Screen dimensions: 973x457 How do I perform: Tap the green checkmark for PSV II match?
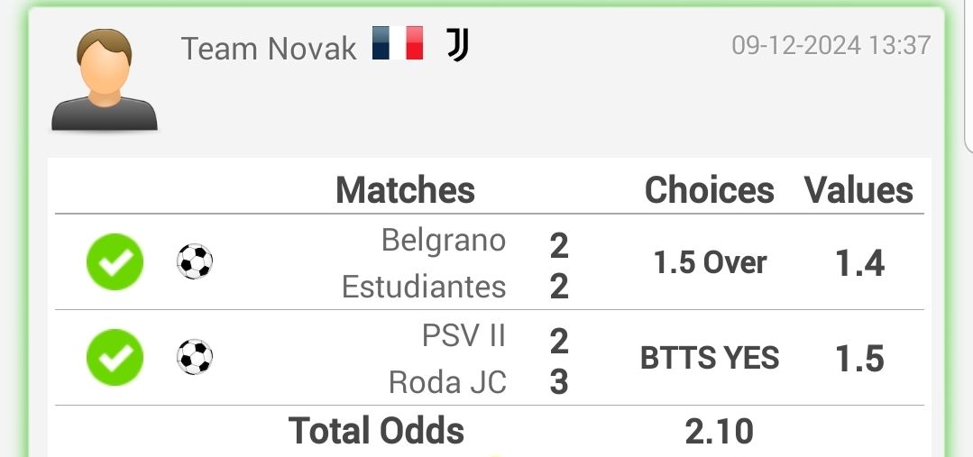pos(115,357)
